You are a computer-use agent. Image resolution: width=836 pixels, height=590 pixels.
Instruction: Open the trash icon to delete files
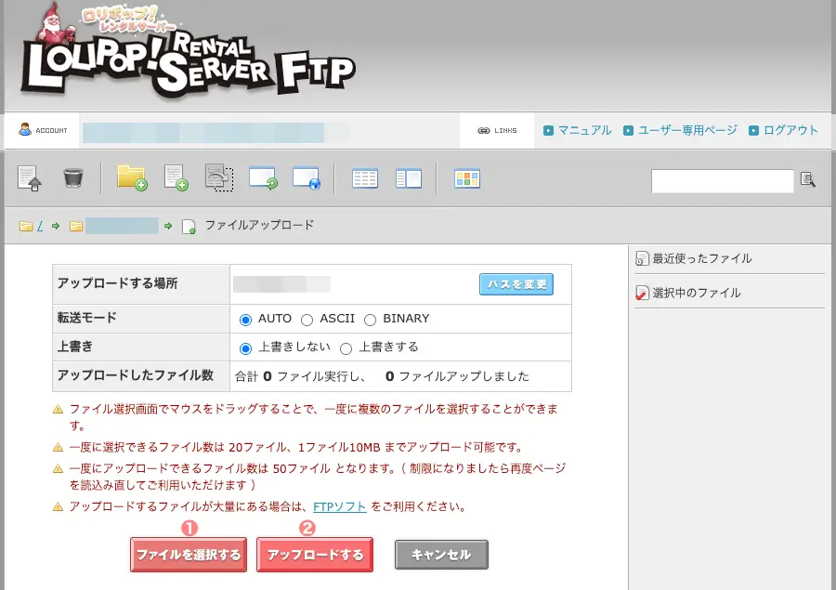tap(73, 177)
